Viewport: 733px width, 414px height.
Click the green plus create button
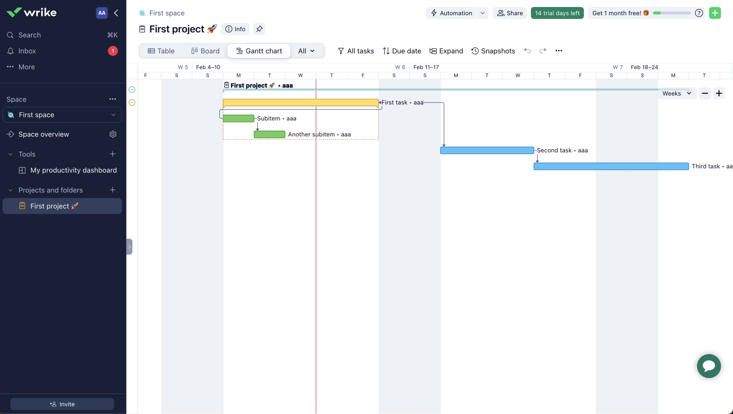point(715,13)
